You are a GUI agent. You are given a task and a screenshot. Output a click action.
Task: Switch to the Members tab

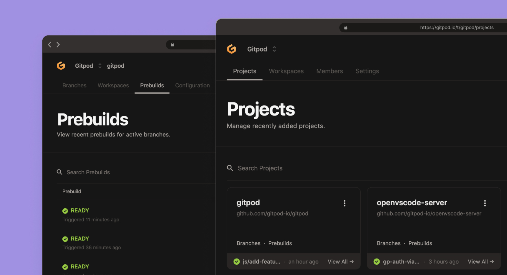(x=329, y=71)
